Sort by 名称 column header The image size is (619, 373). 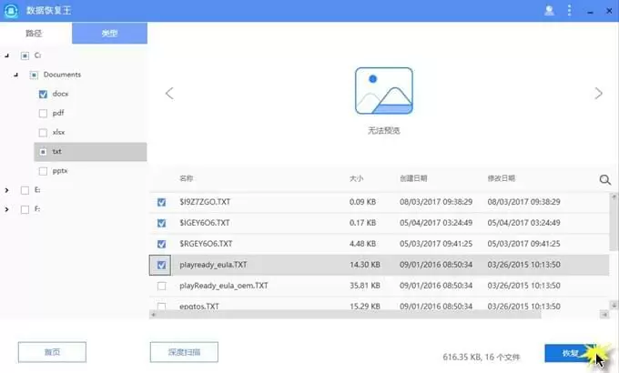pyautogui.click(x=187, y=178)
